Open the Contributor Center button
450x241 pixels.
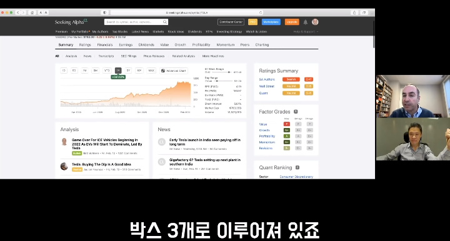click(x=231, y=22)
